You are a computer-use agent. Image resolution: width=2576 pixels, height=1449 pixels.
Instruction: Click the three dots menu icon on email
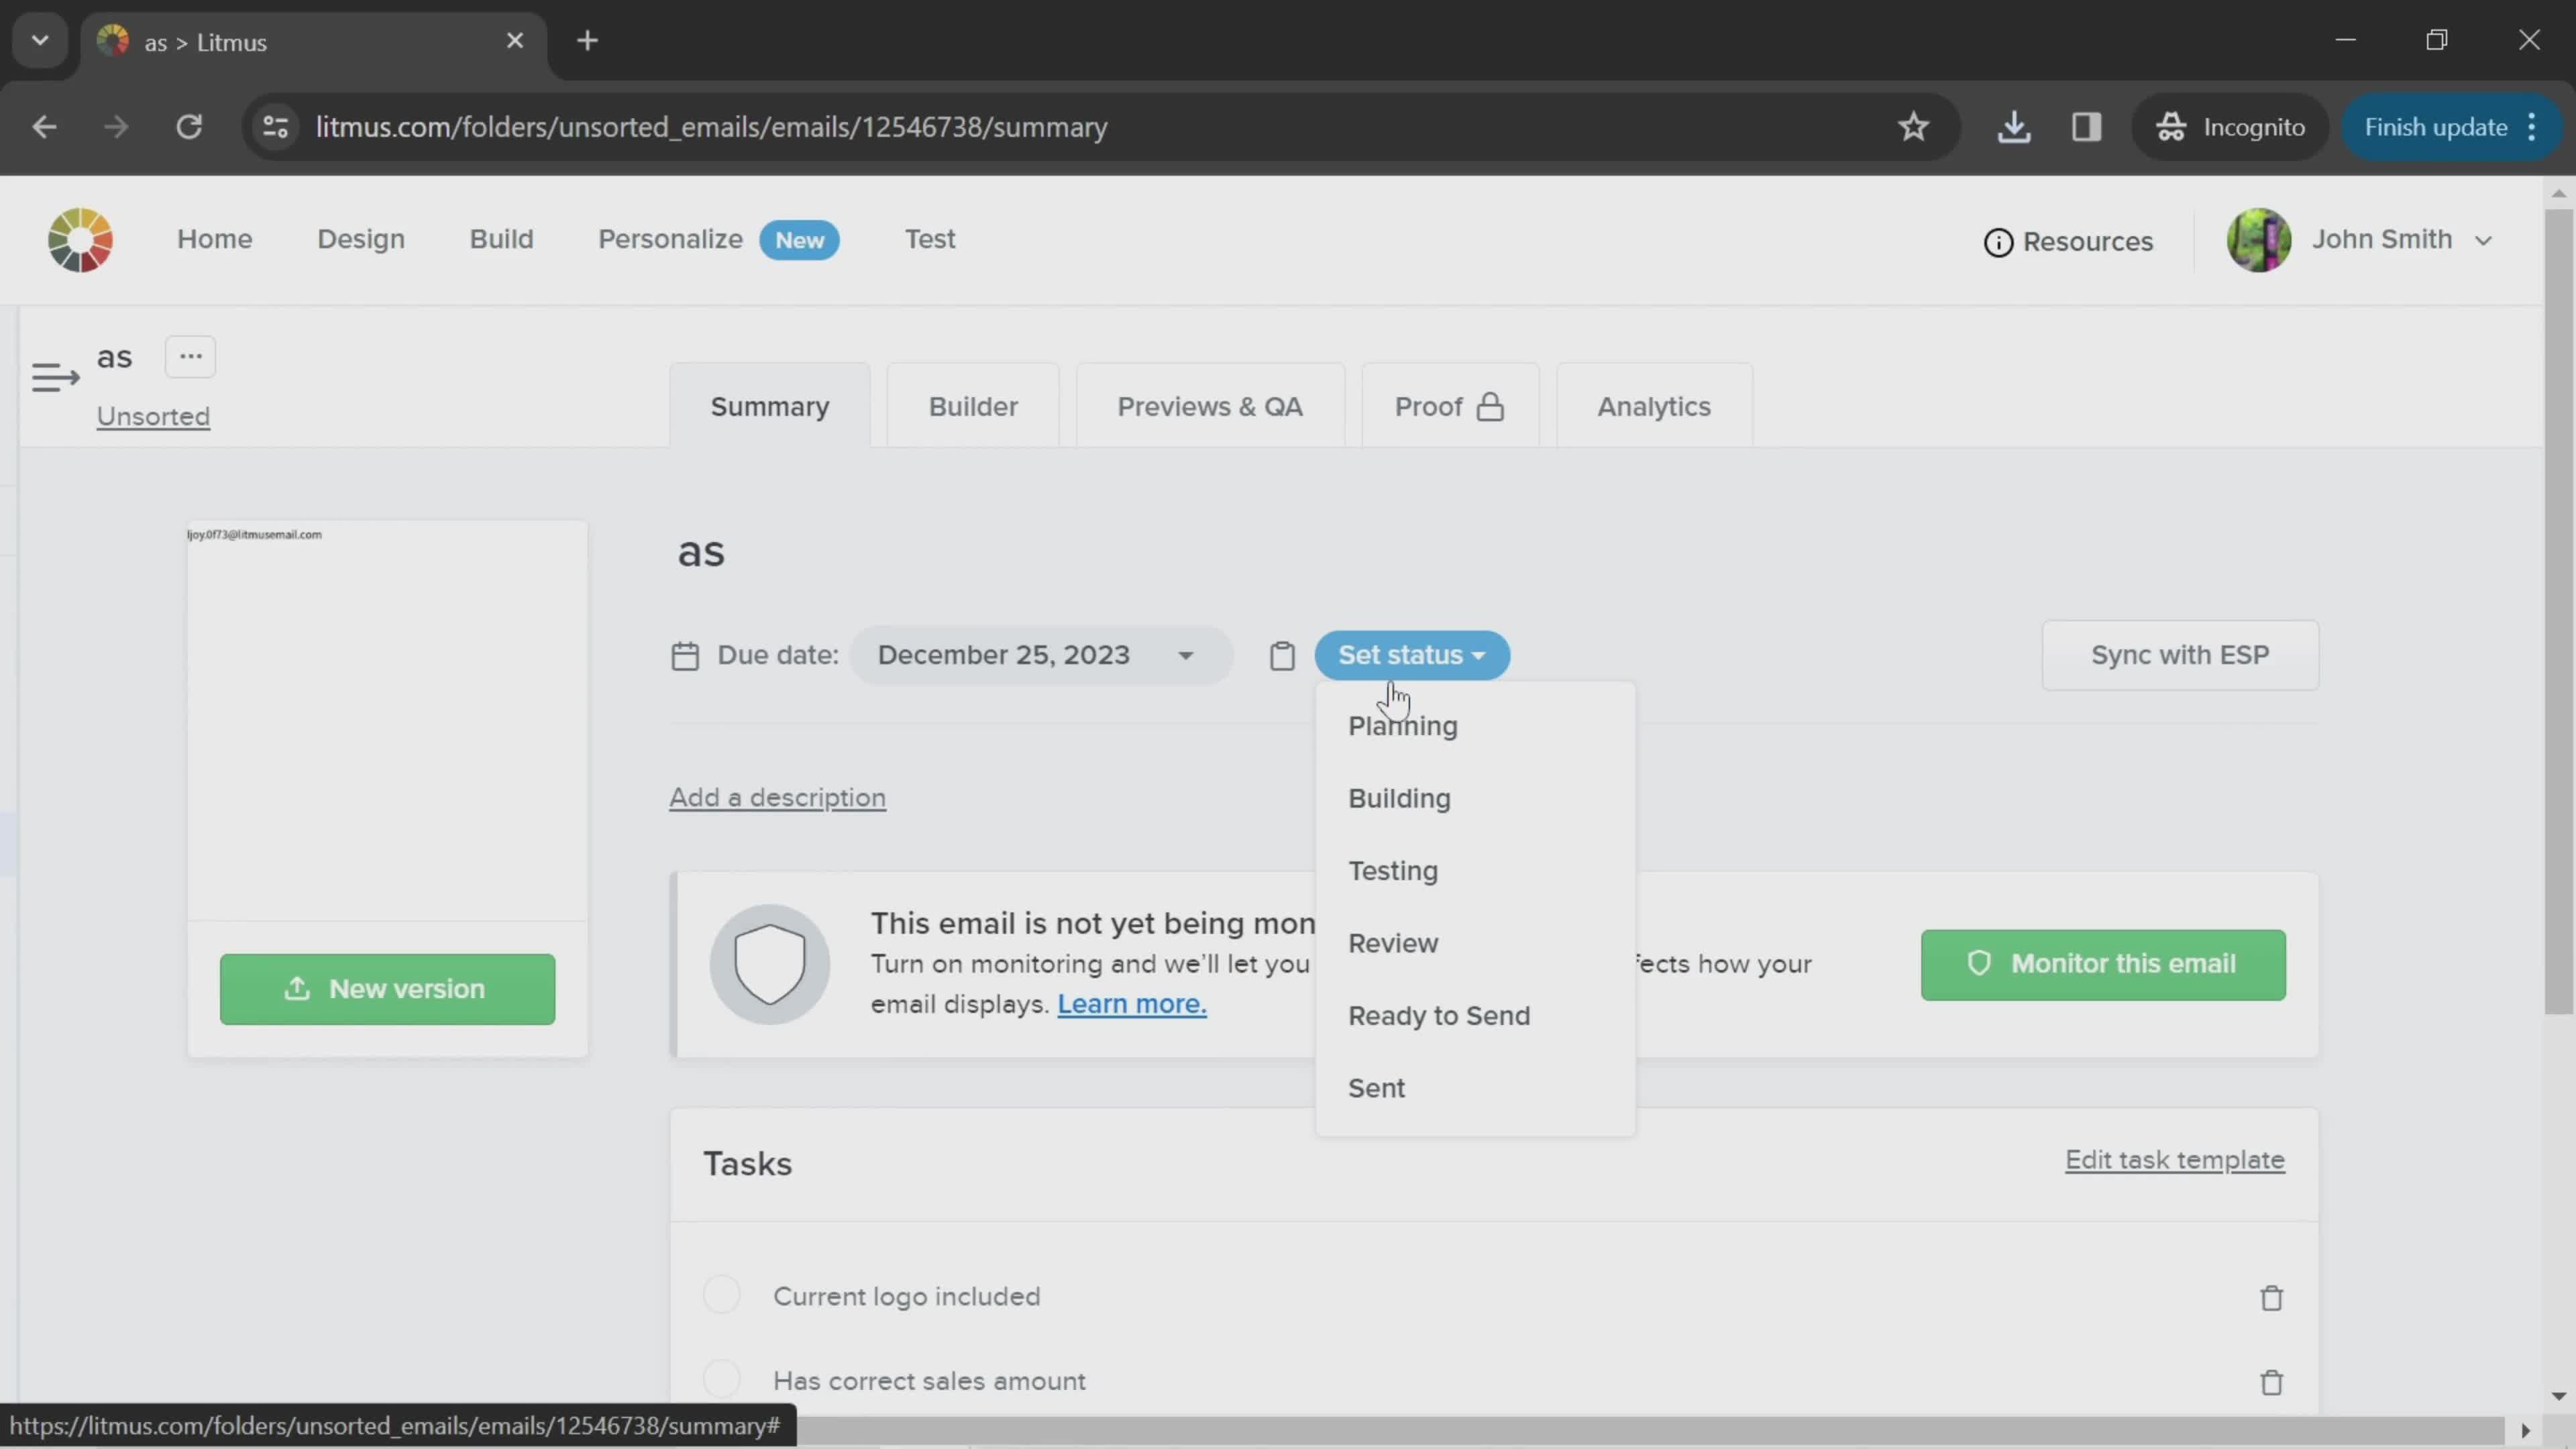191,356
